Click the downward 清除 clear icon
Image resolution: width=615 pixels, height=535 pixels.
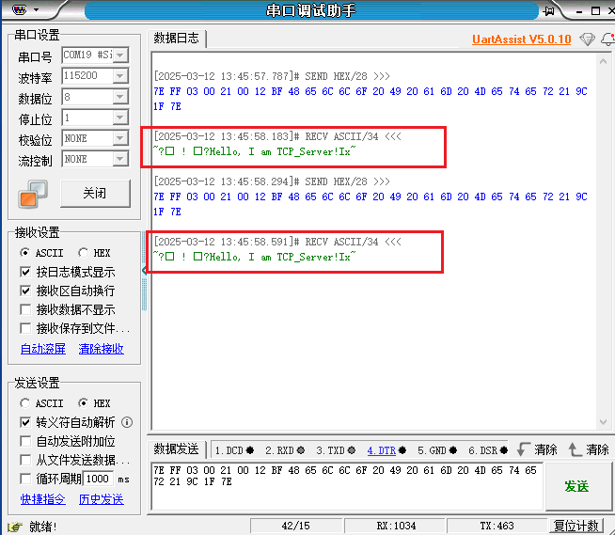pos(524,449)
